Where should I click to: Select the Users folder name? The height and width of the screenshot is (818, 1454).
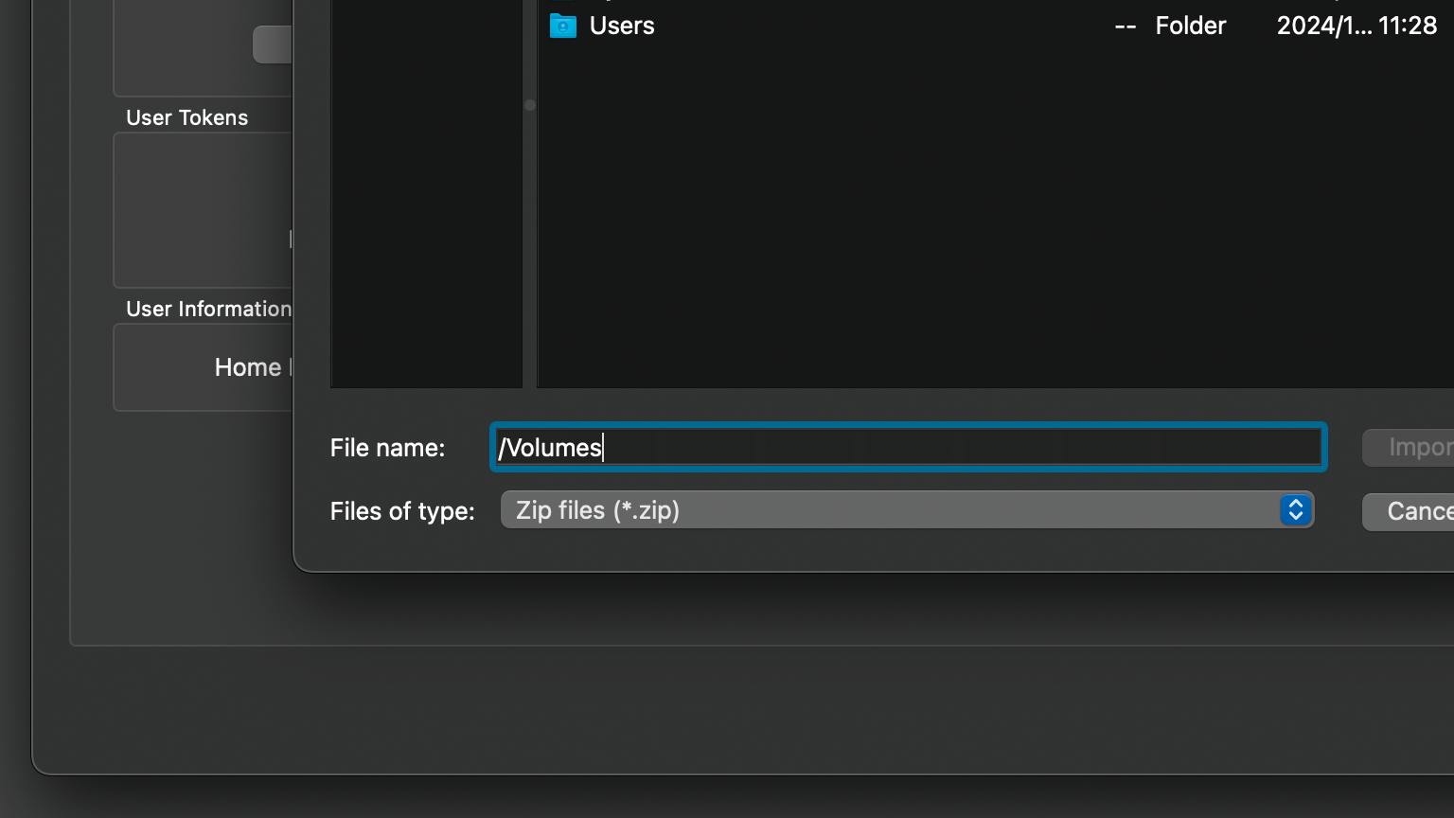pos(622,26)
